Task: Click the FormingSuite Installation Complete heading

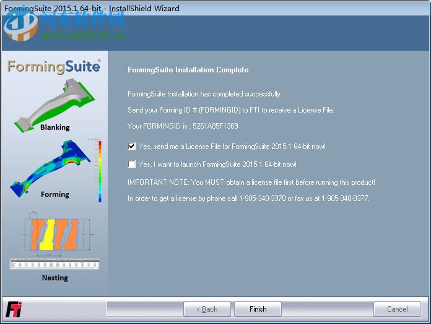Action: click(188, 70)
